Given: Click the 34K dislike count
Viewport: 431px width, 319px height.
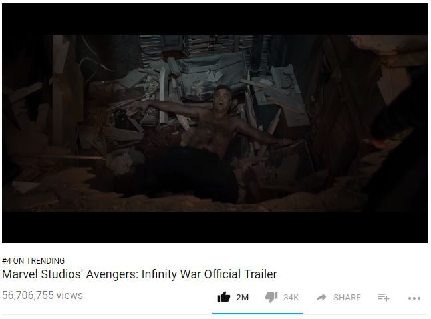Looking at the screenshot, I should point(291,298).
